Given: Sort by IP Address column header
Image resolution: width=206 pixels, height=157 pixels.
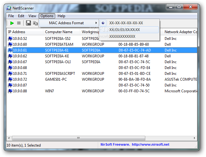Looking at the screenshot, I should [25, 32].
